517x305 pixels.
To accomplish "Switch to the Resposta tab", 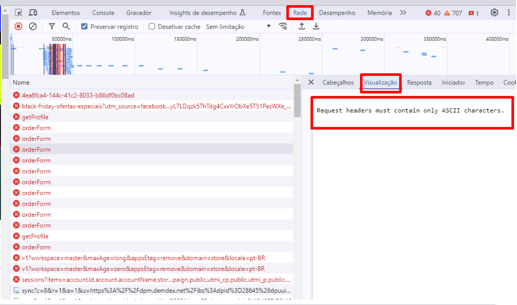I will pos(419,83).
